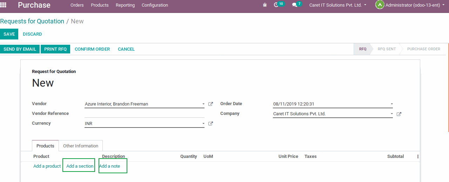Expand the Order Date picker
The width and height of the screenshot is (449, 182).
(x=392, y=104)
